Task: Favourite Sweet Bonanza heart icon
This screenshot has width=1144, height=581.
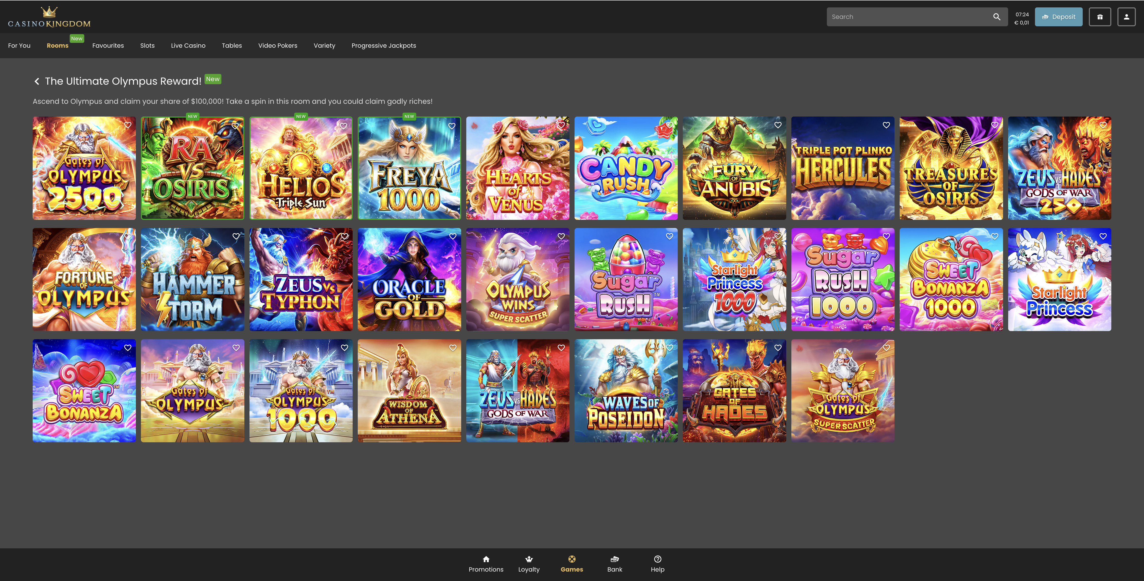Action: [x=127, y=348]
